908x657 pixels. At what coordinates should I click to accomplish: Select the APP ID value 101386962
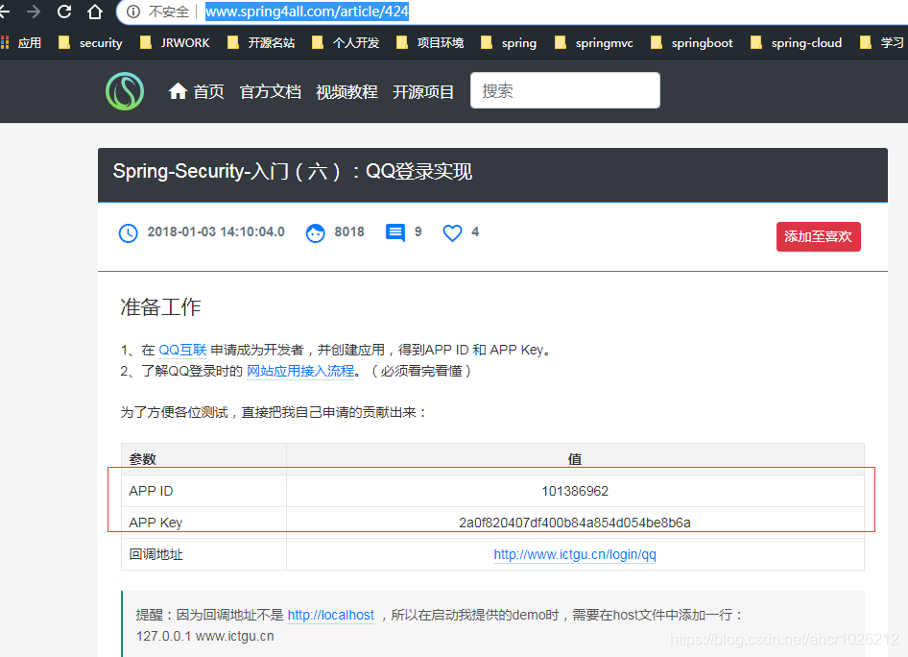(575, 491)
